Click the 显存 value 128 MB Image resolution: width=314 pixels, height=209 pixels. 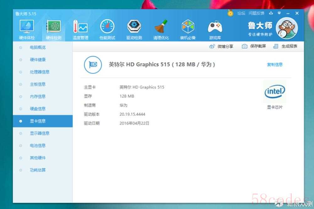pos(127,96)
